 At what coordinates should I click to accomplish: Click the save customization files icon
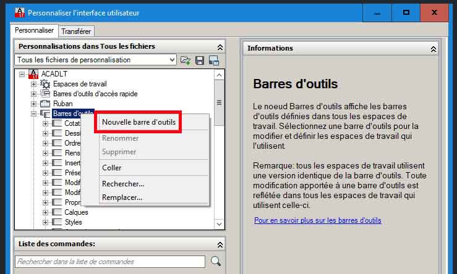pyautogui.click(x=200, y=60)
